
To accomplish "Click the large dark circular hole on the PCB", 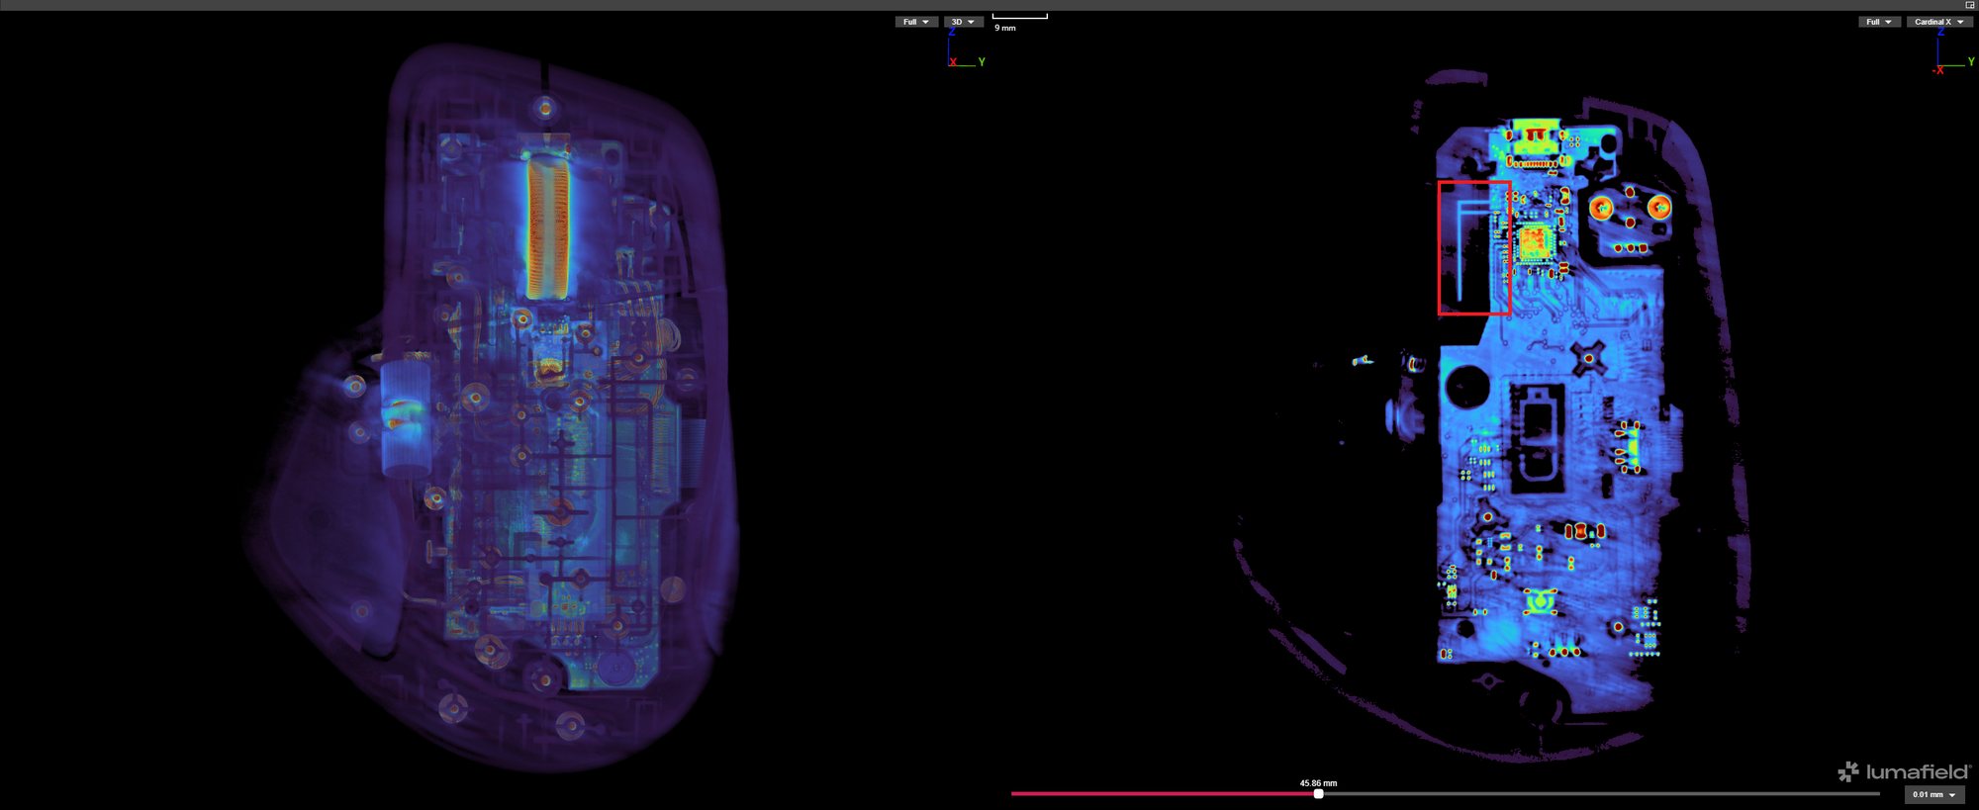I will pos(1465,385).
